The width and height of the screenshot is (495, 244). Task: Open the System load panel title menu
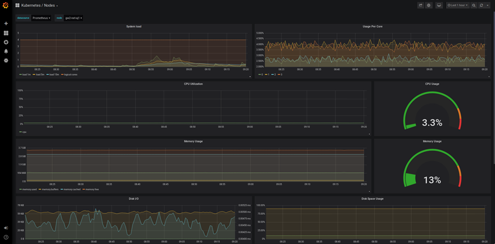[134, 26]
